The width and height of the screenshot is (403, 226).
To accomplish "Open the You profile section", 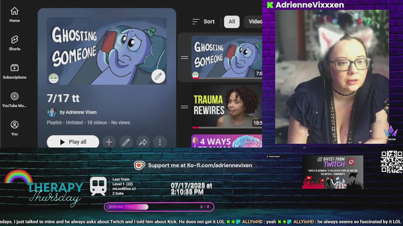I will click(x=14, y=128).
